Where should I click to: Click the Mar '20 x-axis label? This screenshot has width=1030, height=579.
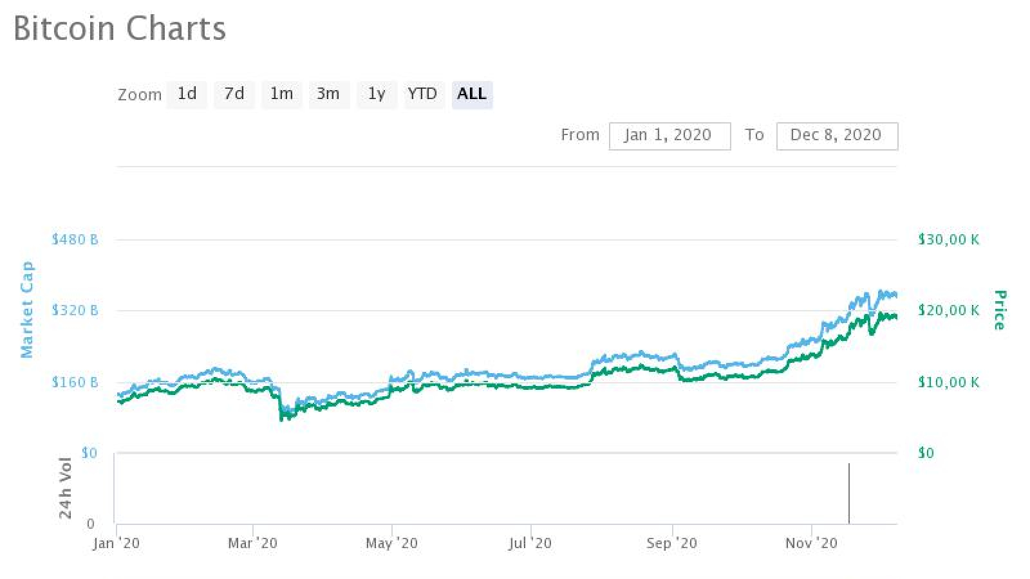pos(253,544)
